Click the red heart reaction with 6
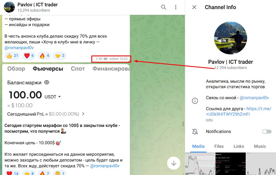Screen dimensions: 276x175 point(29,56)
